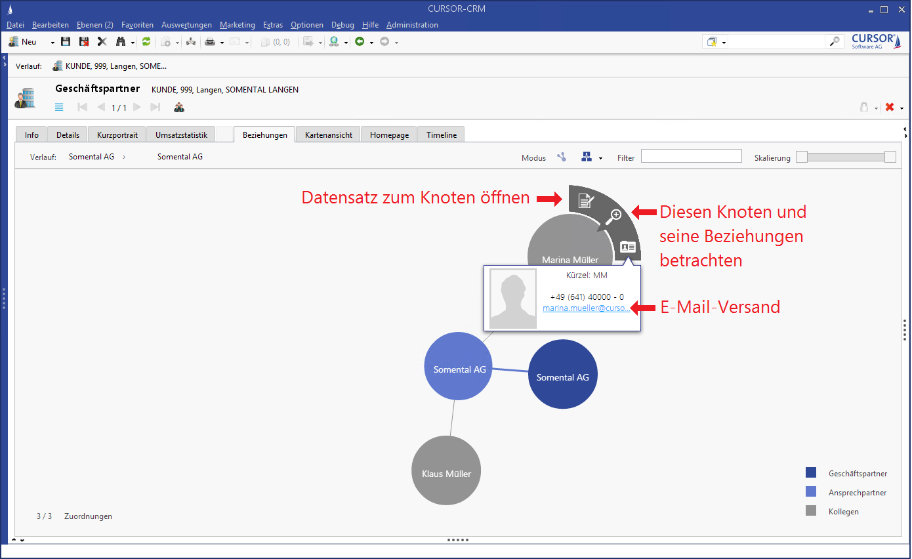This screenshot has width=912, height=559.
Task: Switch to the Kartenansicht tab
Action: [328, 135]
